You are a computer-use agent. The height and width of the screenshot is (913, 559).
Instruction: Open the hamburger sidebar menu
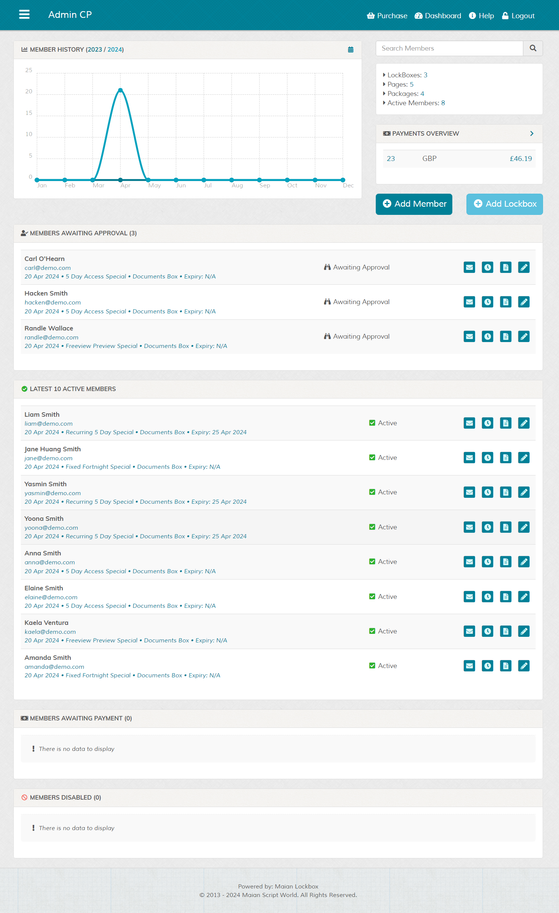point(24,14)
